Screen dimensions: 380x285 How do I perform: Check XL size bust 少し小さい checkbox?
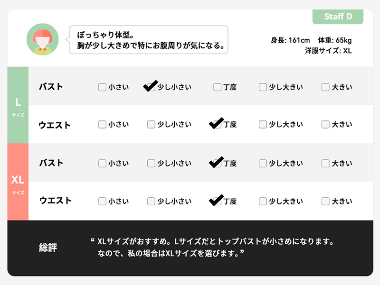pyautogui.click(x=151, y=163)
